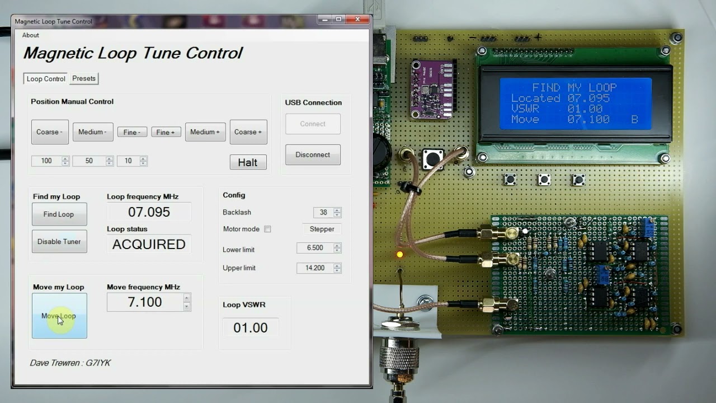716x403 pixels.
Task: Close the Magnetic Loop Tune Control window
Action: [357, 19]
